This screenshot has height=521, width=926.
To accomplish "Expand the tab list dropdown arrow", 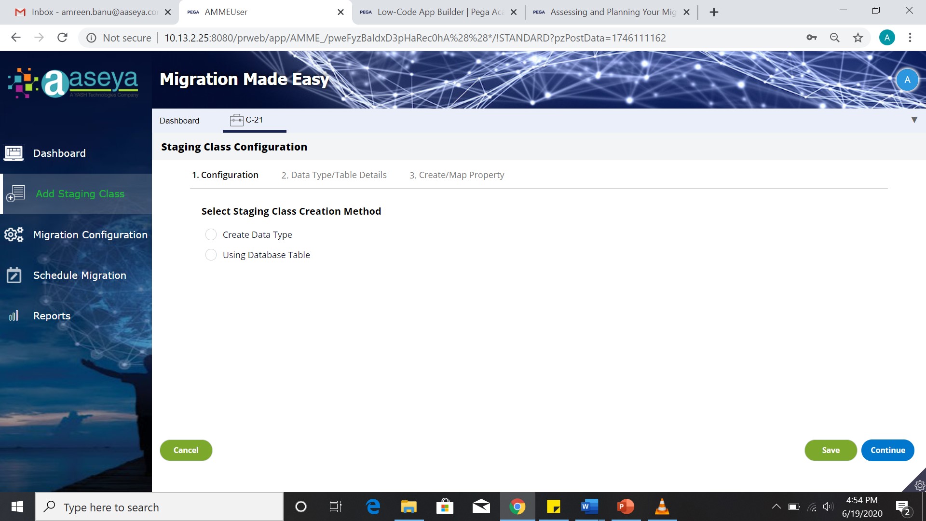I will (914, 120).
